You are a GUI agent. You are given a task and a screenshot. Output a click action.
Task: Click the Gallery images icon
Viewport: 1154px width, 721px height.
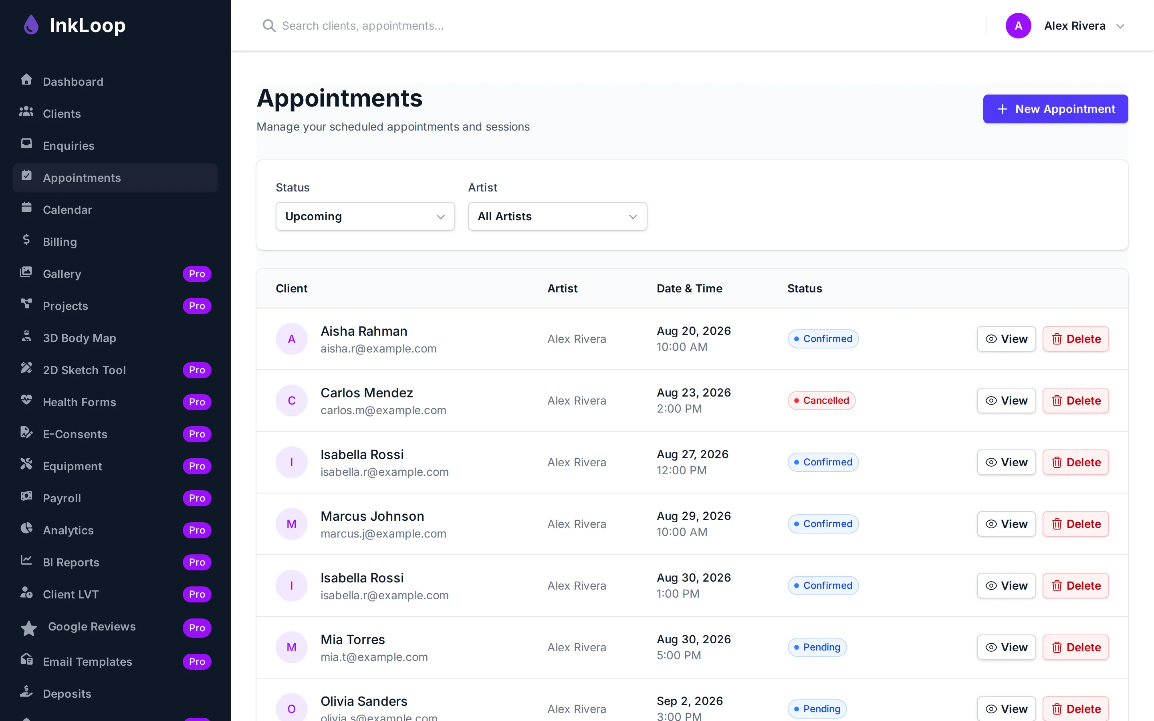tap(26, 272)
